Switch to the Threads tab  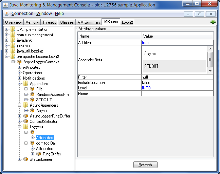point(49,22)
